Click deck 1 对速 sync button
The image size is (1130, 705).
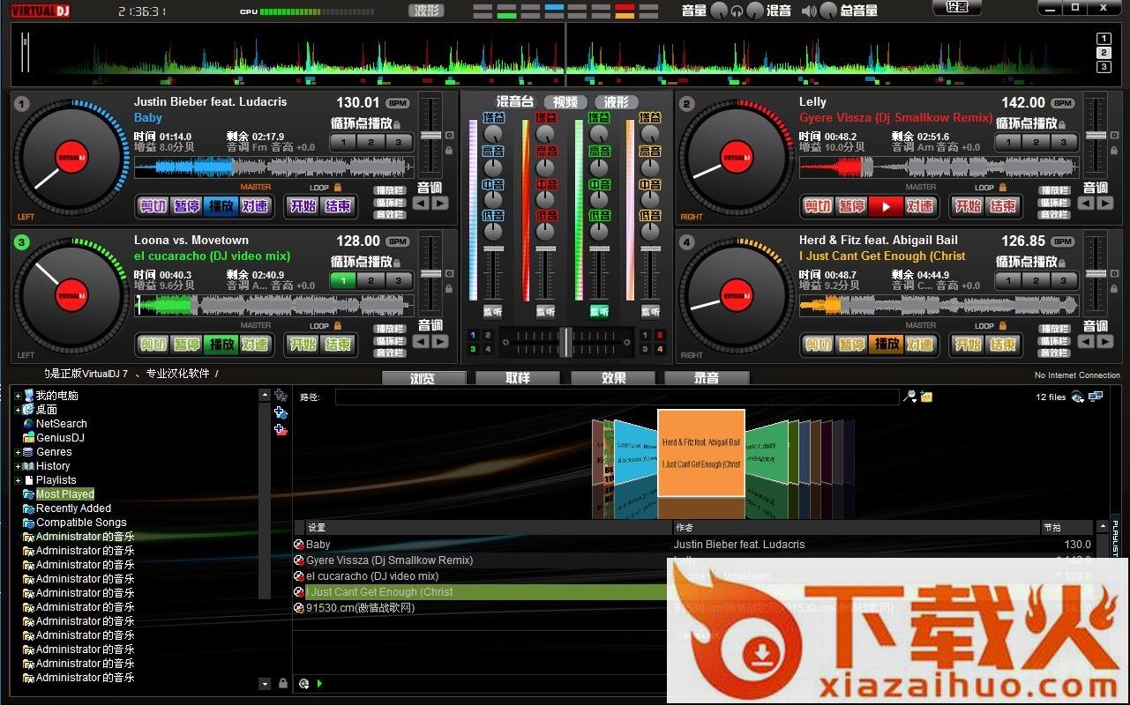coord(255,206)
